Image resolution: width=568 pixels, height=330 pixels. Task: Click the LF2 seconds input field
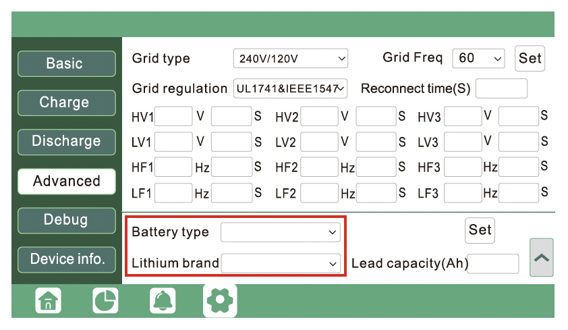[376, 193]
